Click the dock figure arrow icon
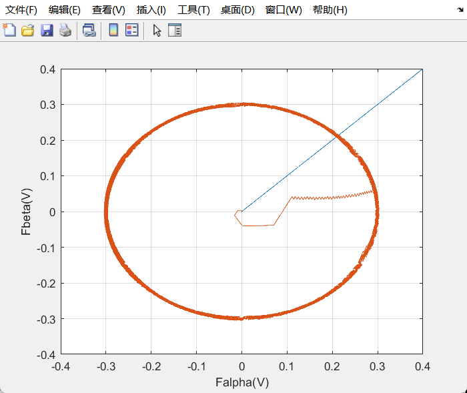 point(460,10)
